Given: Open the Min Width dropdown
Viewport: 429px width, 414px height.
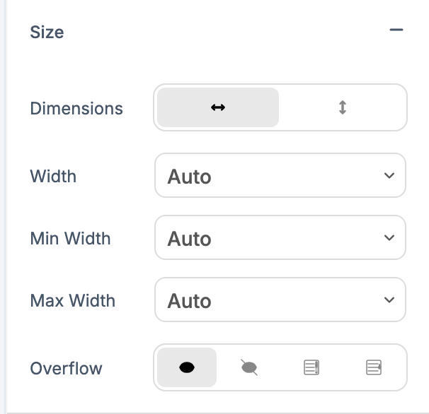Looking at the screenshot, I should tap(280, 238).
